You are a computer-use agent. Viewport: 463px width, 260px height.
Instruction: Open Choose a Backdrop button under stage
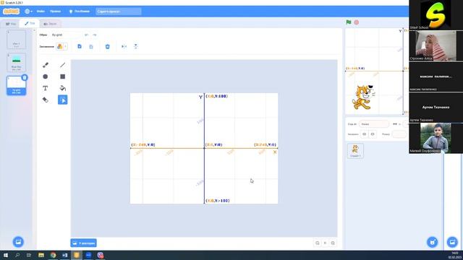click(x=452, y=243)
